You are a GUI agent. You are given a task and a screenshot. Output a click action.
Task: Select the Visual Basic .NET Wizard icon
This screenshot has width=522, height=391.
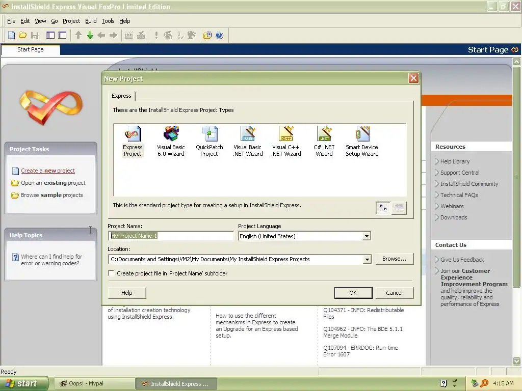(x=248, y=141)
